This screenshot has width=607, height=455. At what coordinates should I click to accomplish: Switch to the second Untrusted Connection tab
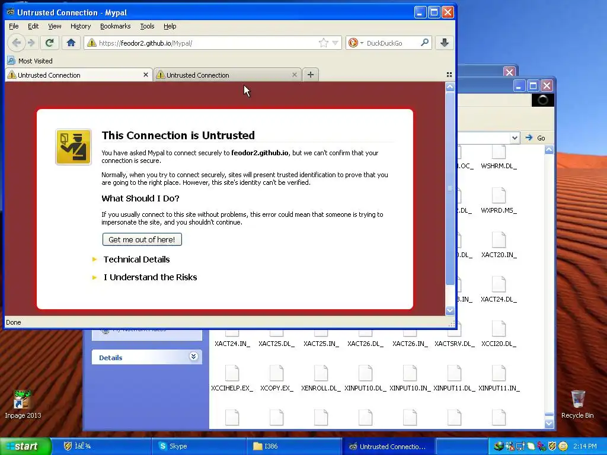click(227, 75)
